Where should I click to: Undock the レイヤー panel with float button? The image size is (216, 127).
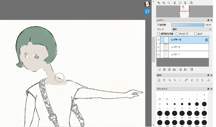(x=208, y=20)
